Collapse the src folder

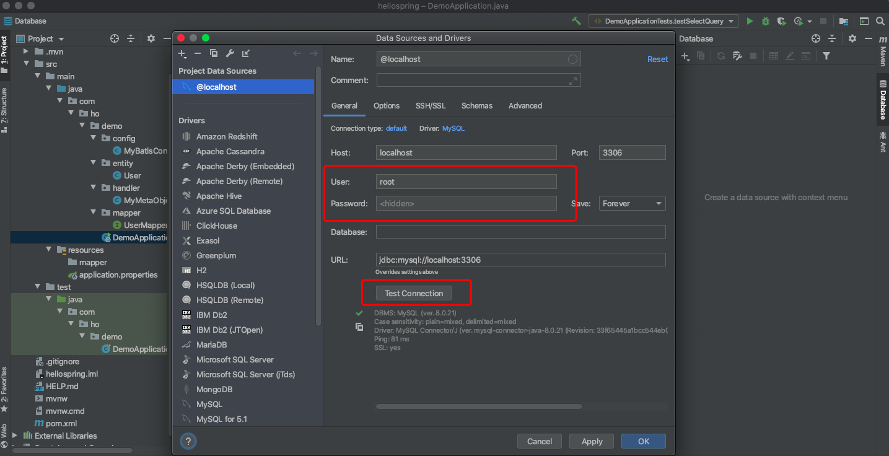(26, 64)
